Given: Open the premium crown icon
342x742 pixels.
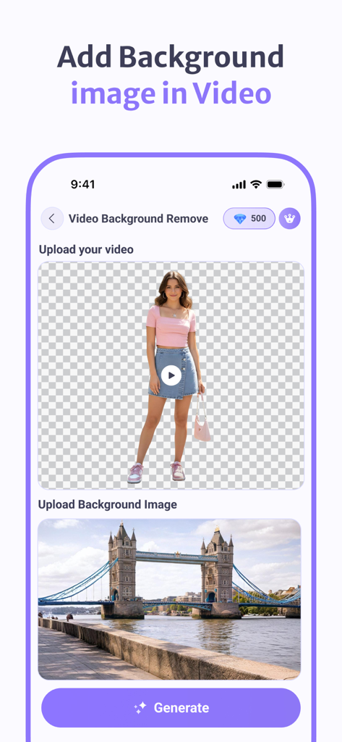Looking at the screenshot, I should click(x=289, y=219).
